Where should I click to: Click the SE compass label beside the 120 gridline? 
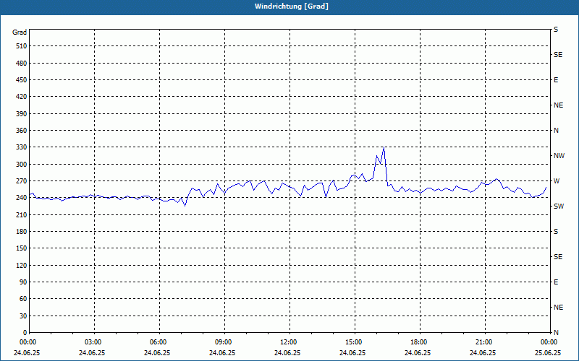coord(558,257)
